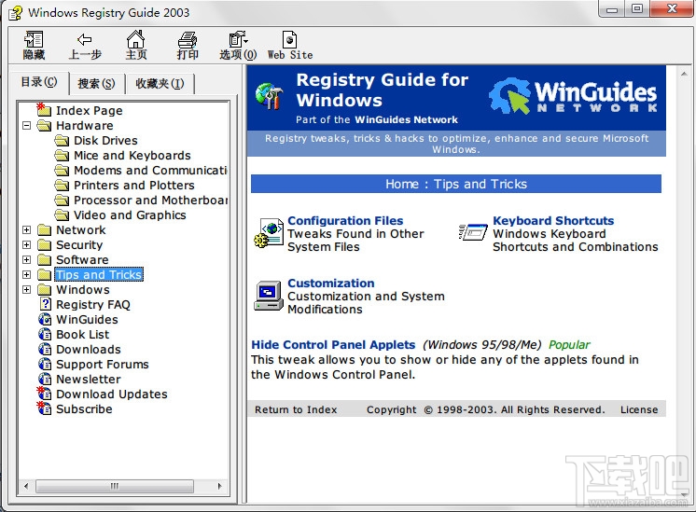Click the Download Updates starred icon
Image resolution: width=696 pixels, height=512 pixels.
pos(45,394)
